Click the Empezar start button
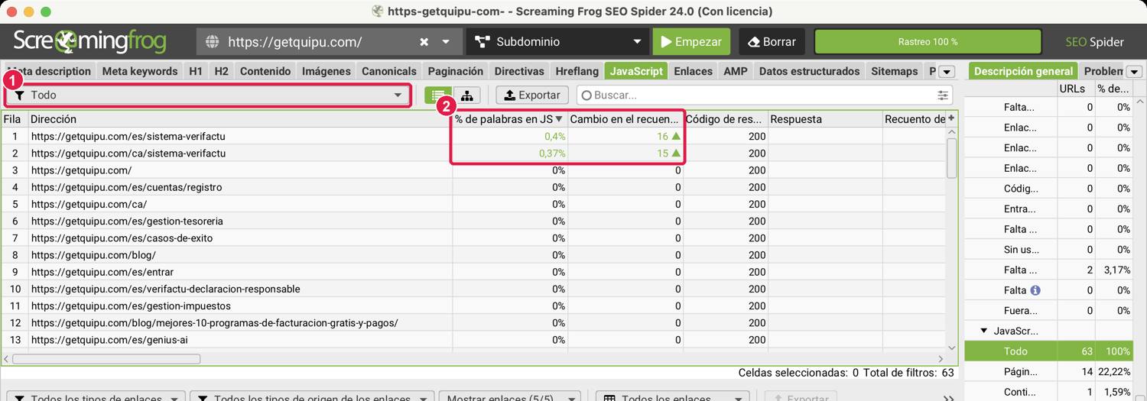This screenshot has width=1147, height=401. click(x=691, y=42)
